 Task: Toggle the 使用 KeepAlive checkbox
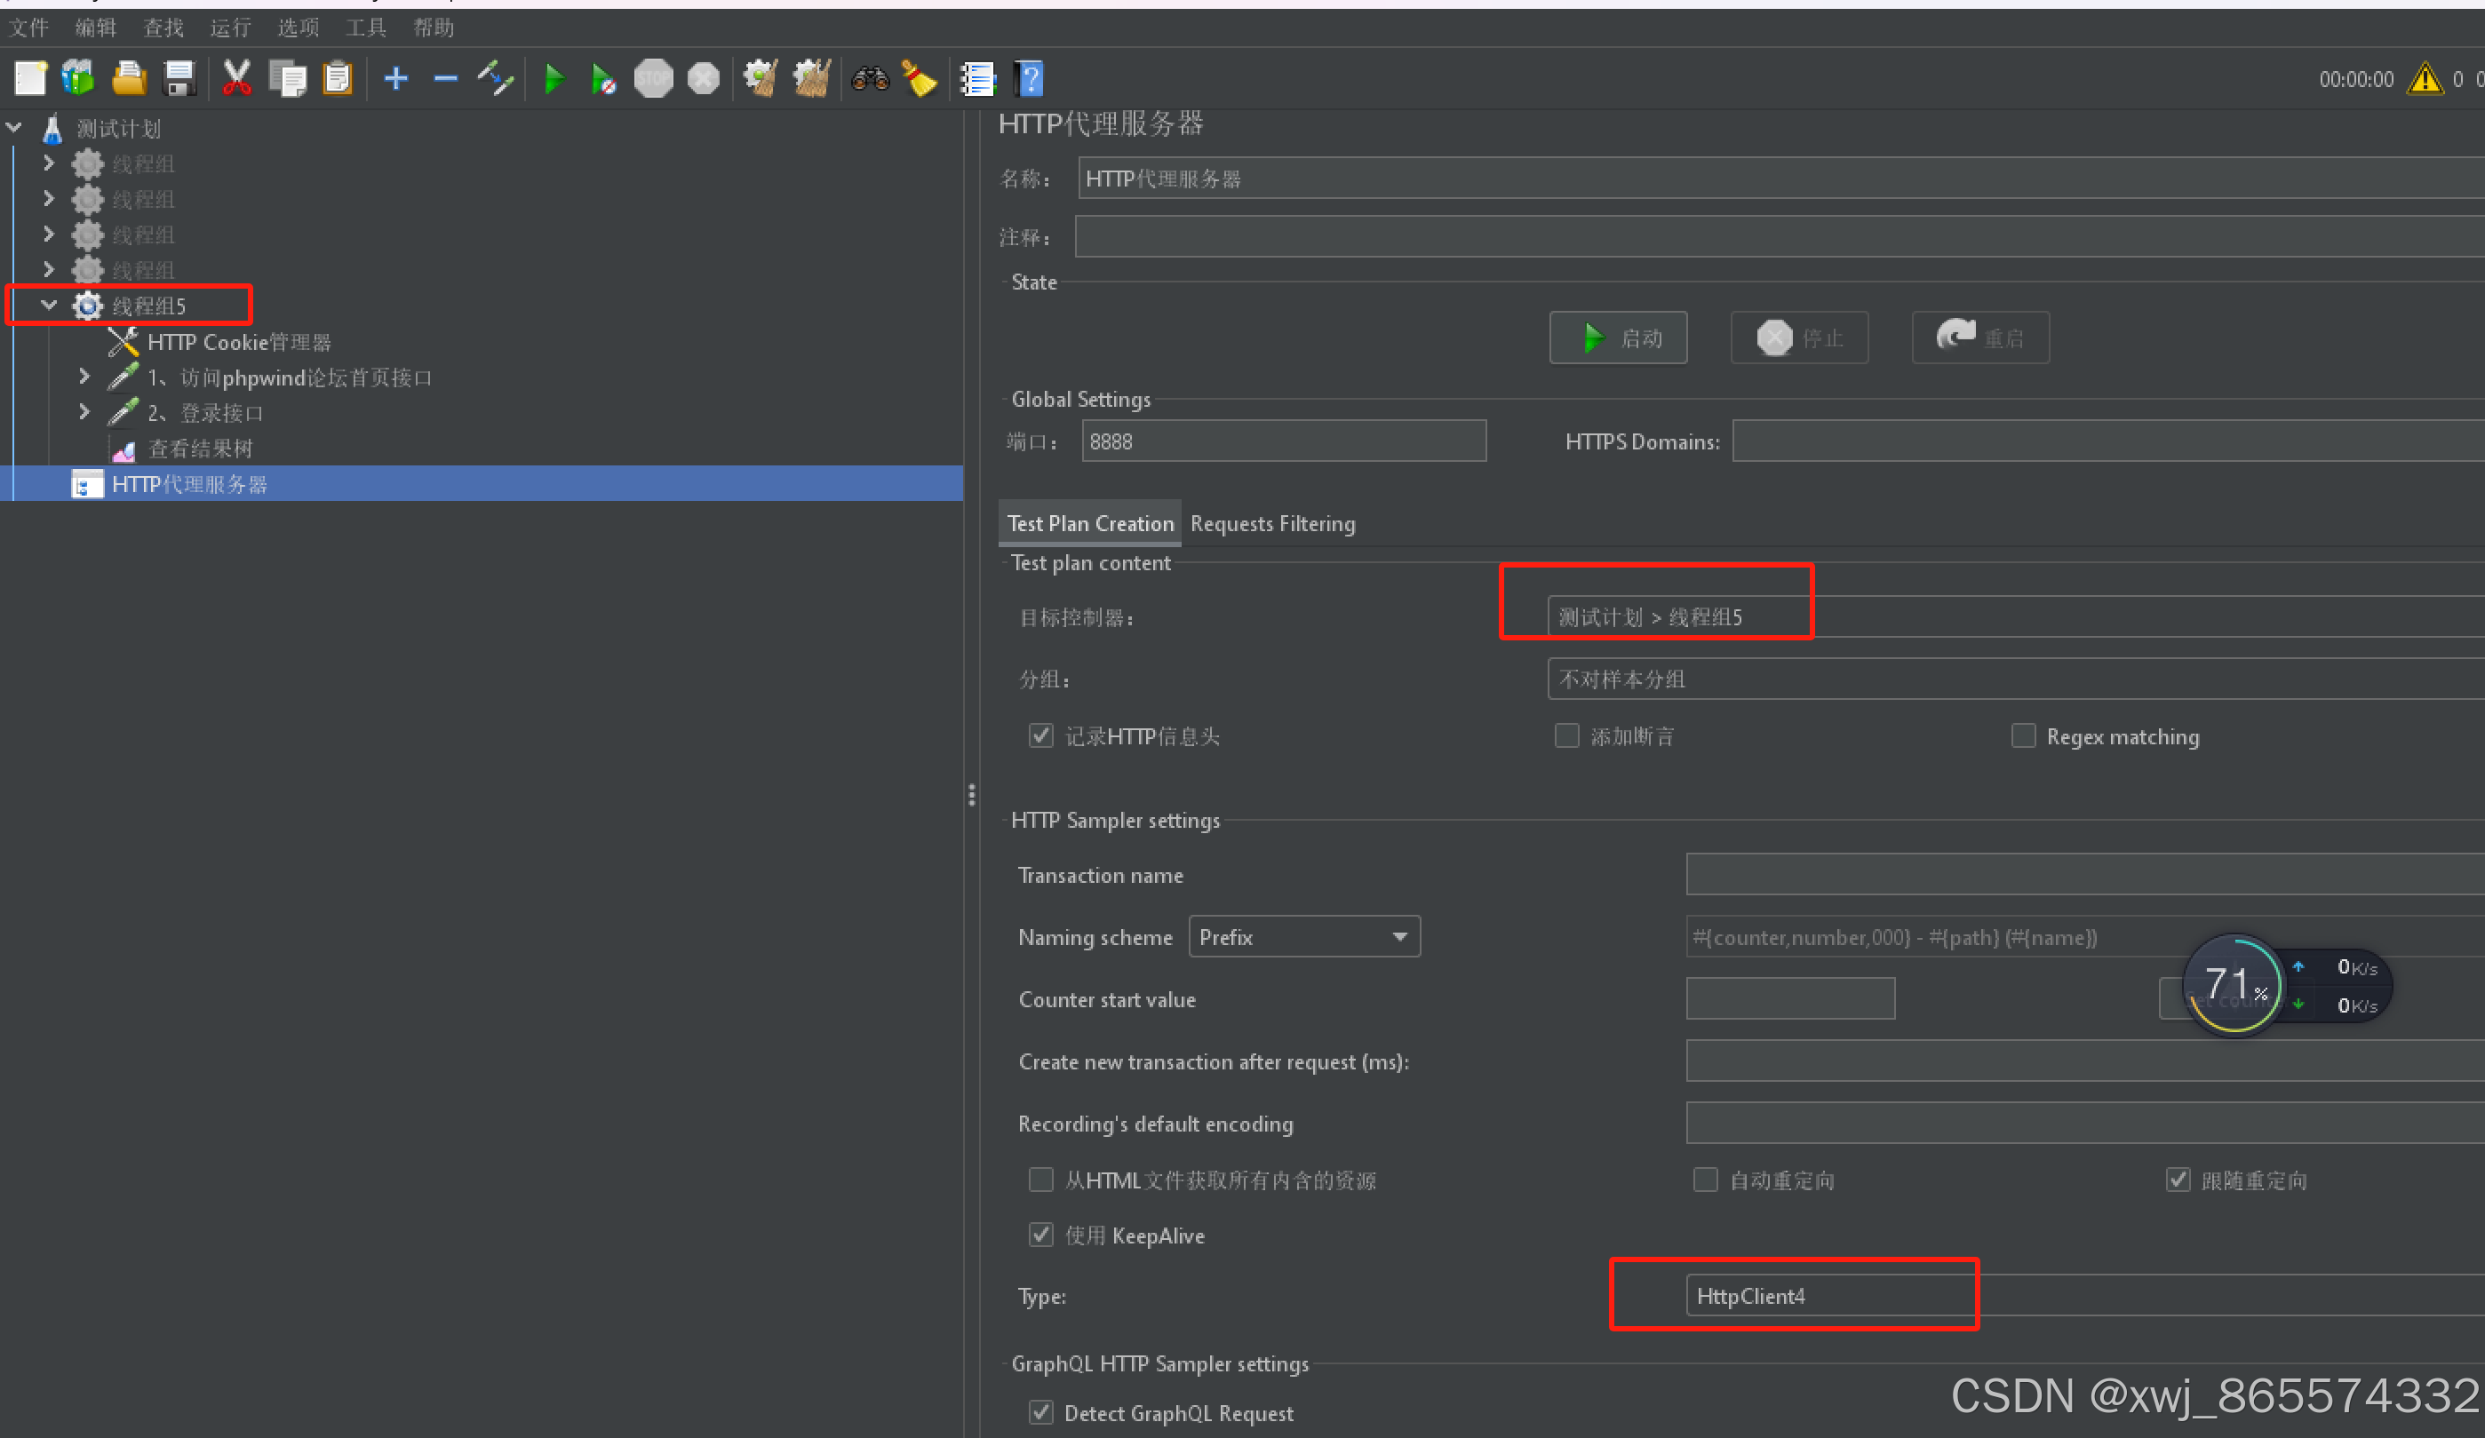[1041, 1234]
